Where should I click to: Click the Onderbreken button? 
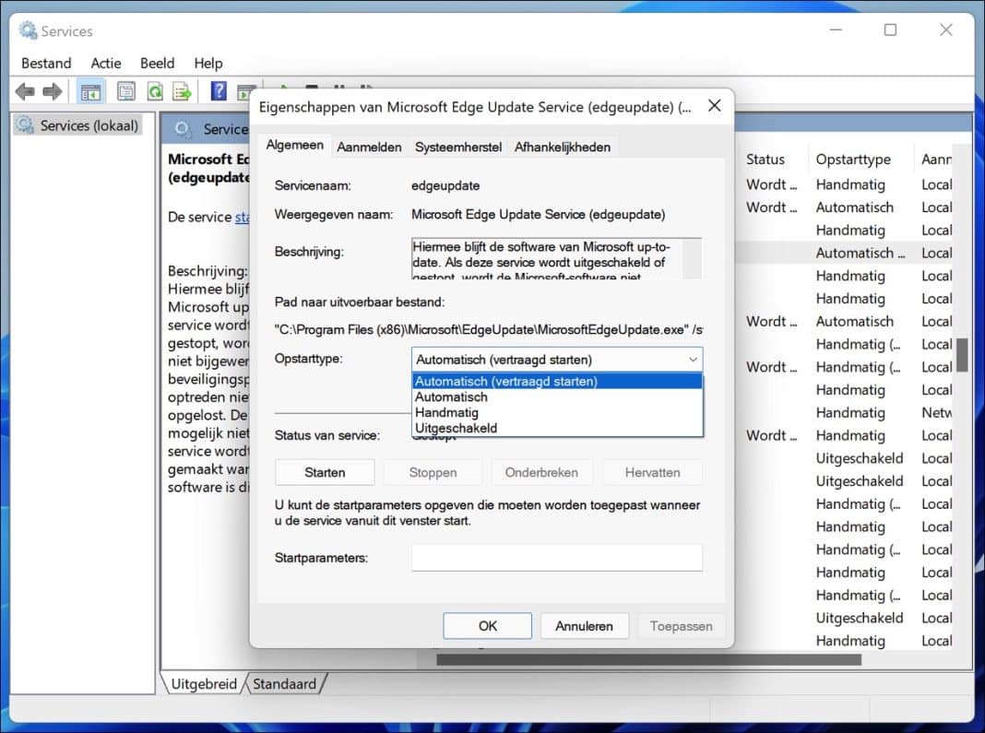coord(542,472)
